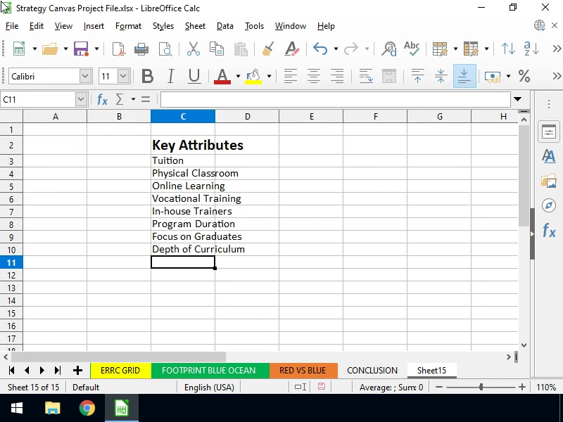The width and height of the screenshot is (563, 422).
Task: Open a file with the folder icon
Action: point(50,49)
